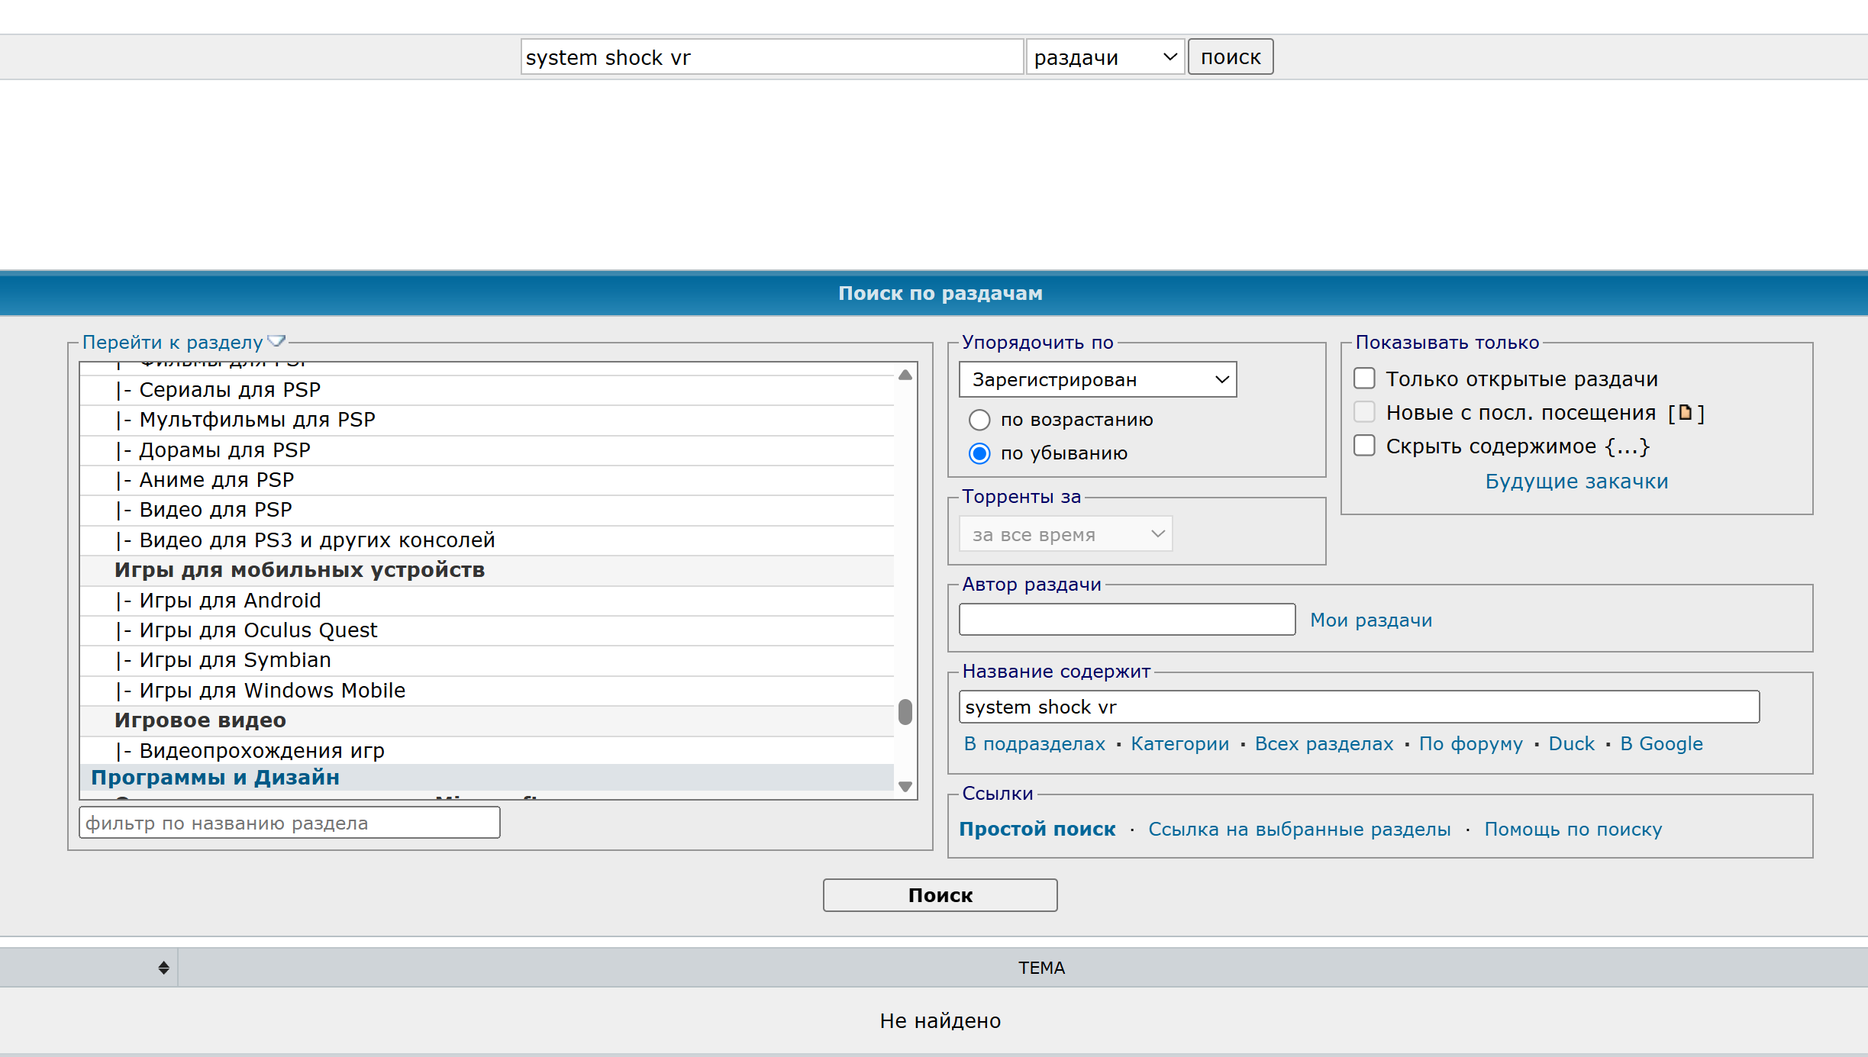Click the Перейти к разделу link

point(173,342)
